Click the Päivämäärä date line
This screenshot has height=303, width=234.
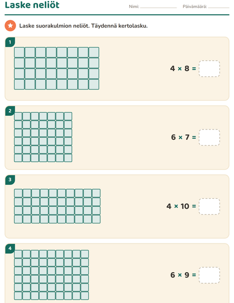point(219,7)
